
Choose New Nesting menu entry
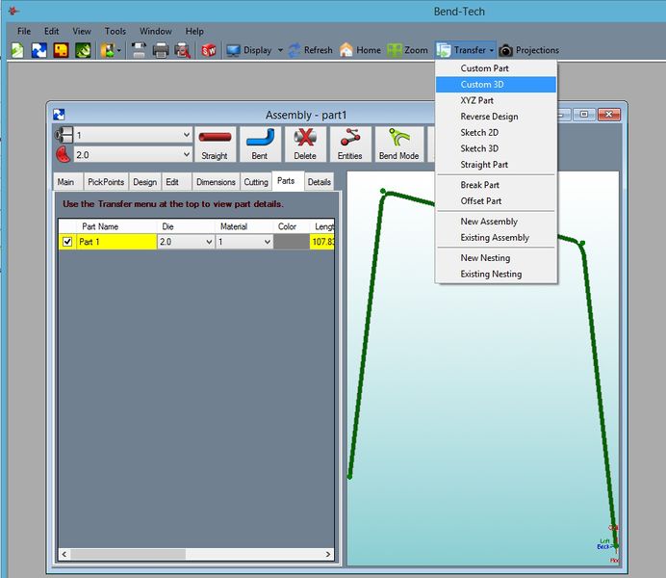496,258
